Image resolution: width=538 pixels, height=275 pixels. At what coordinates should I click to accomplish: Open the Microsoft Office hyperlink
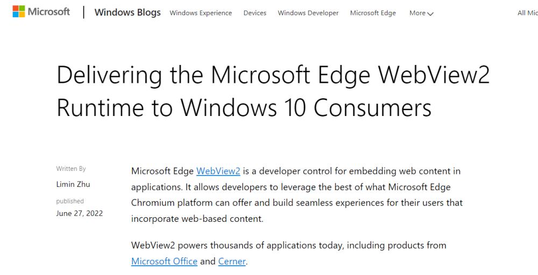pos(165,262)
